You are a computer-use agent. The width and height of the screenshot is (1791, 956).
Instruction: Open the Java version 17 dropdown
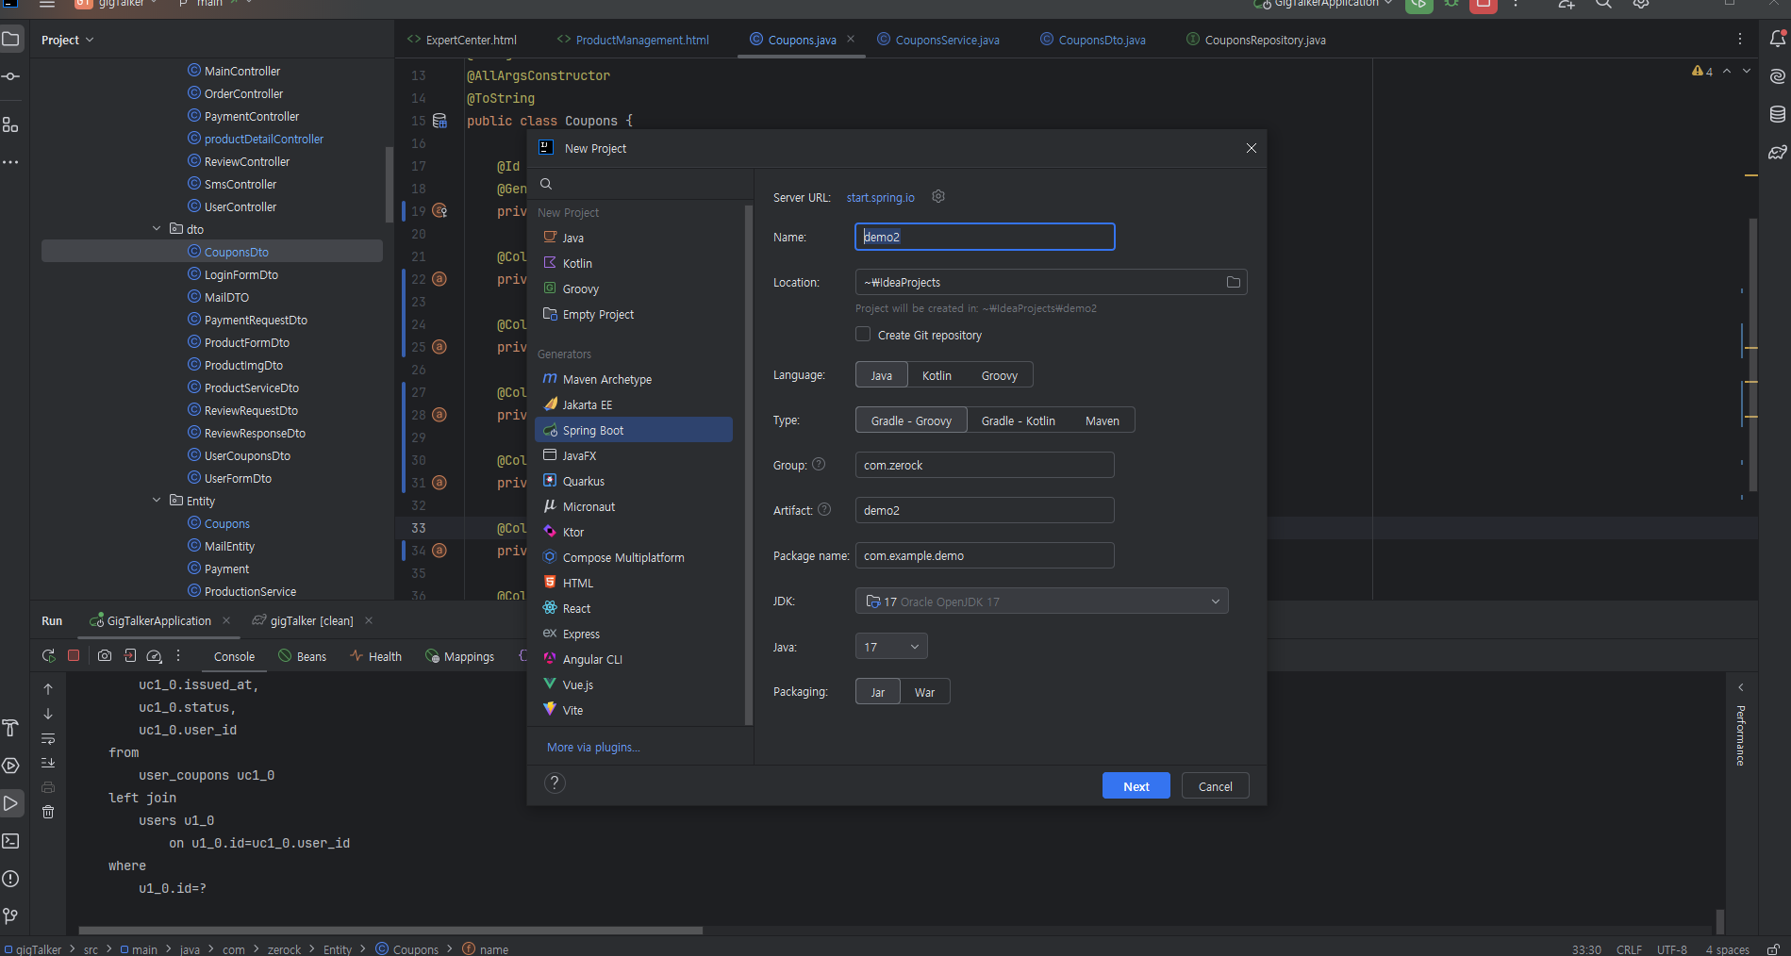(x=891, y=647)
